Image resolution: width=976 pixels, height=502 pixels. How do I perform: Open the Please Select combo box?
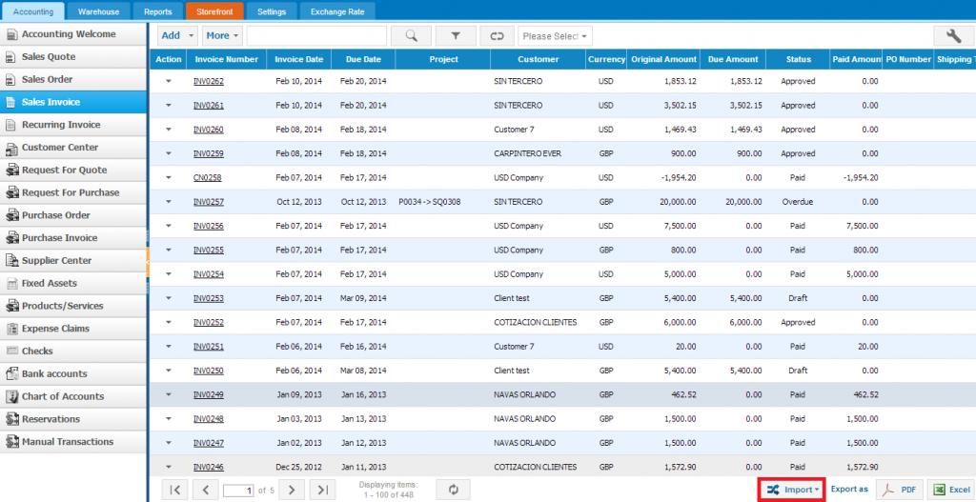(556, 36)
